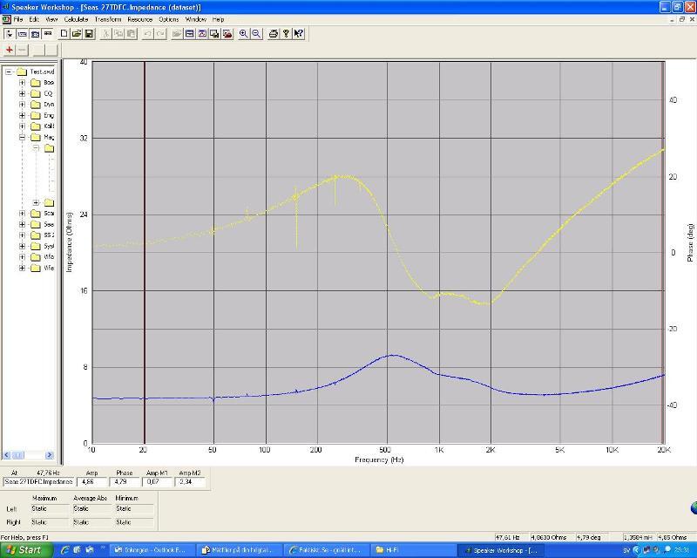The height and width of the screenshot is (558, 697).
Task: Collapse the Test.swd root tree node
Action: [x=9, y=71]
